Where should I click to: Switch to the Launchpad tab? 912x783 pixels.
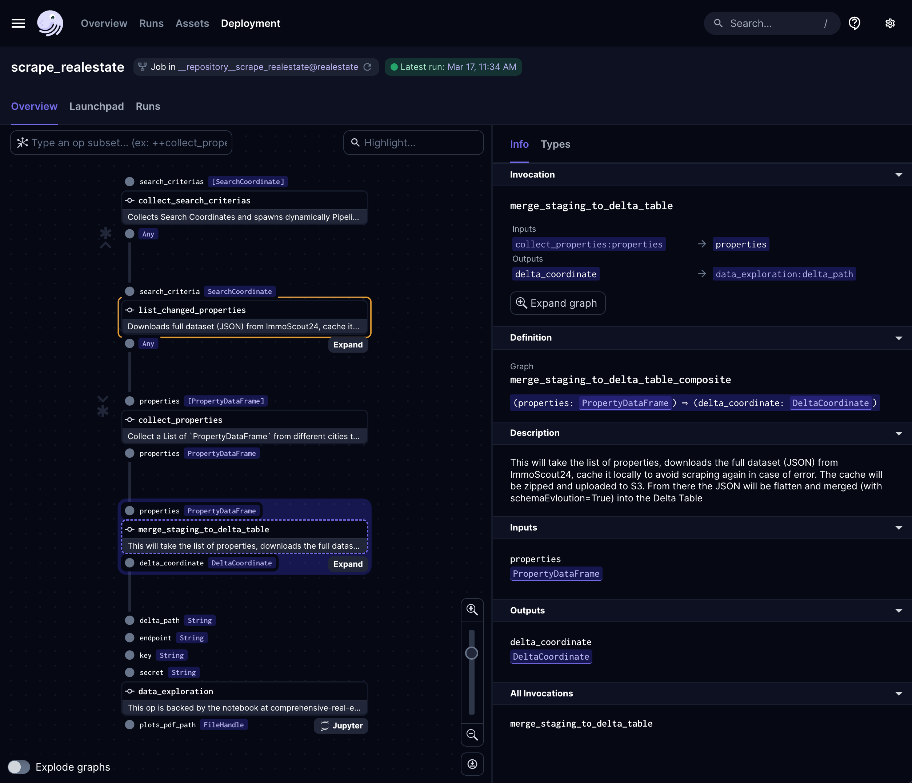click(96, 107)
